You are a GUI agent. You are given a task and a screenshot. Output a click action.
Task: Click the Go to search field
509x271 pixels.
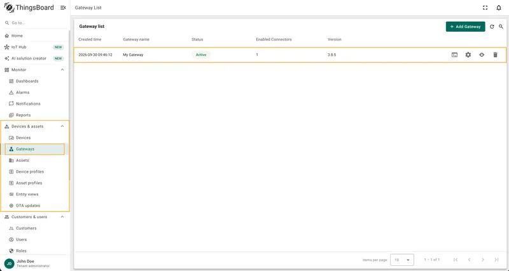click(34, 23)
